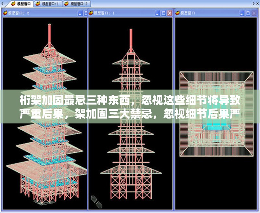Click the axis orientation indicator in 模型窗口:1
260x213 pixels.
[96, 201]
